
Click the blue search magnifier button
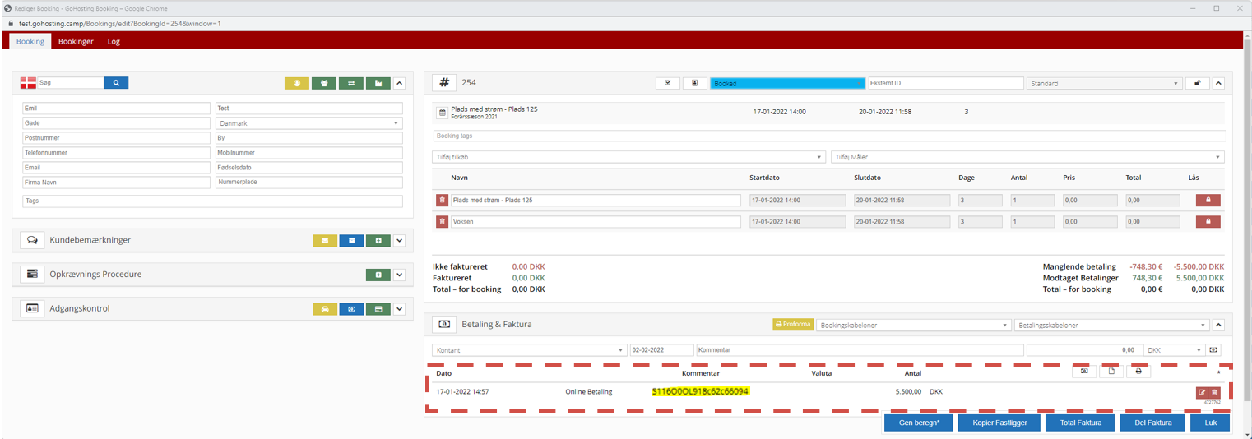[116, 83]
